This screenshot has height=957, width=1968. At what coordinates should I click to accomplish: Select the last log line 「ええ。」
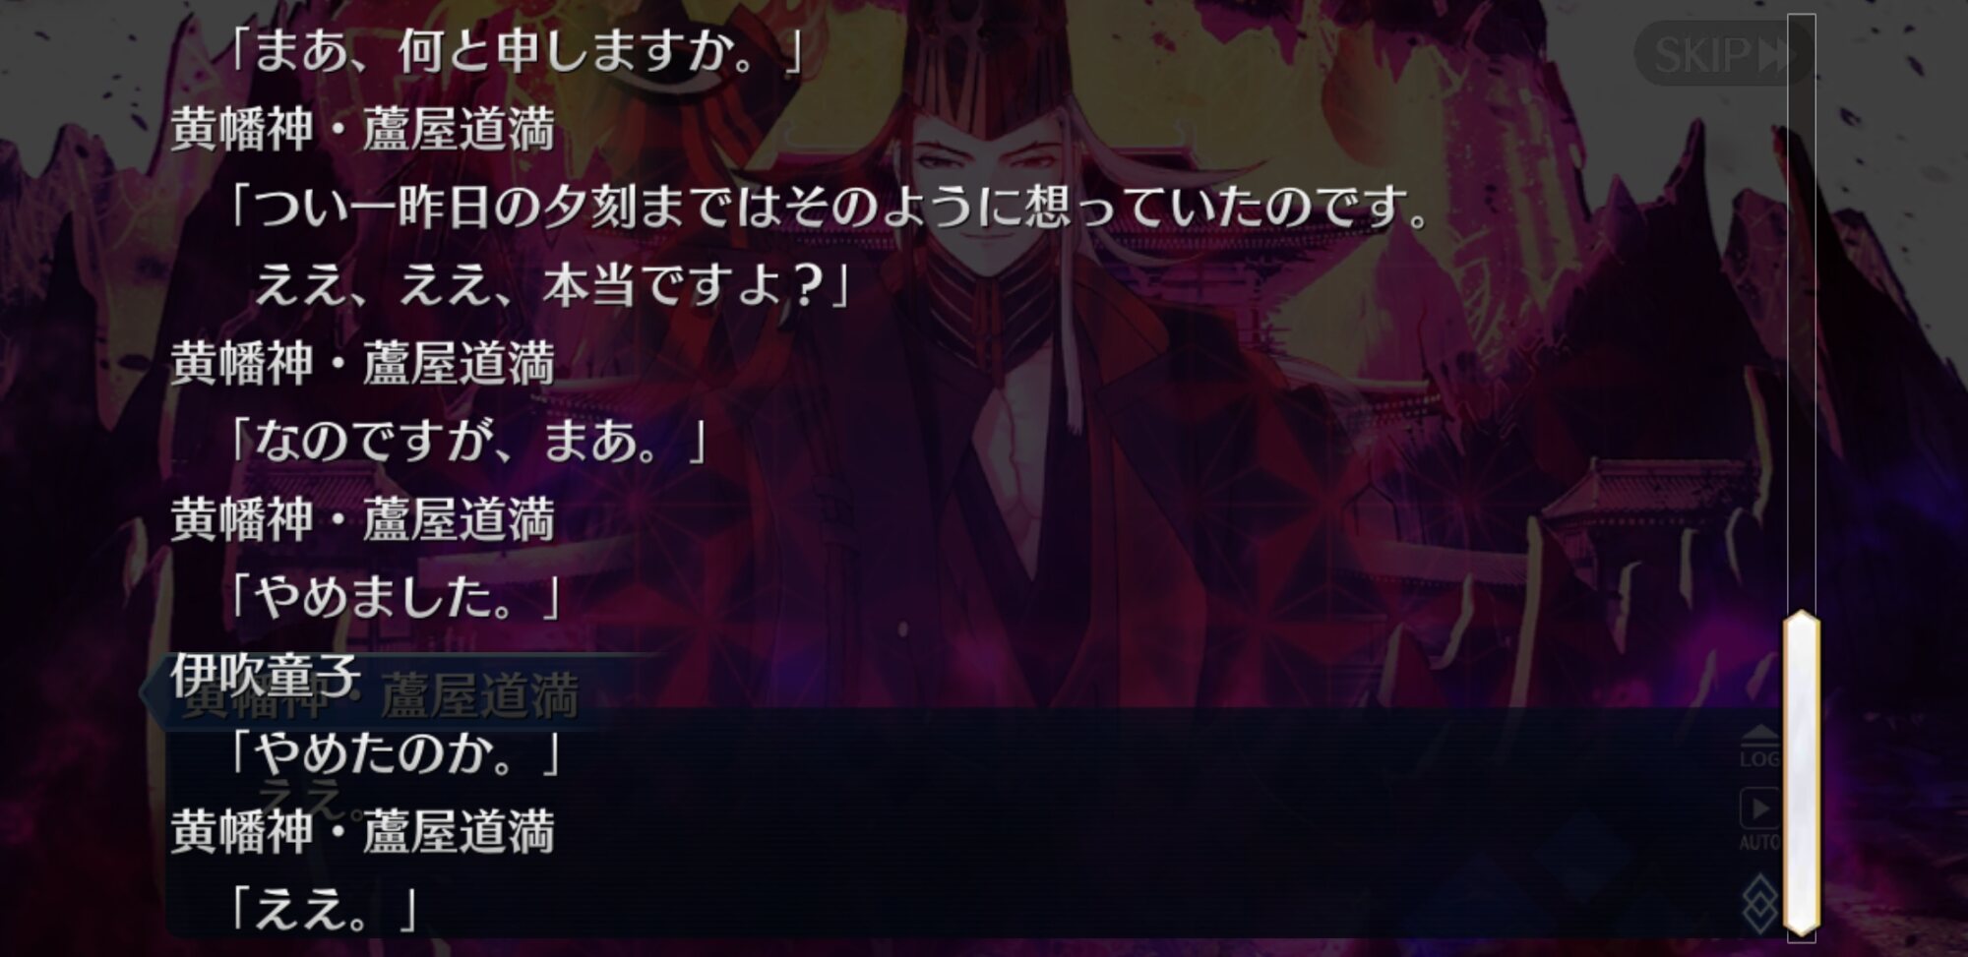pyautogui.click(x=323, y=910)
